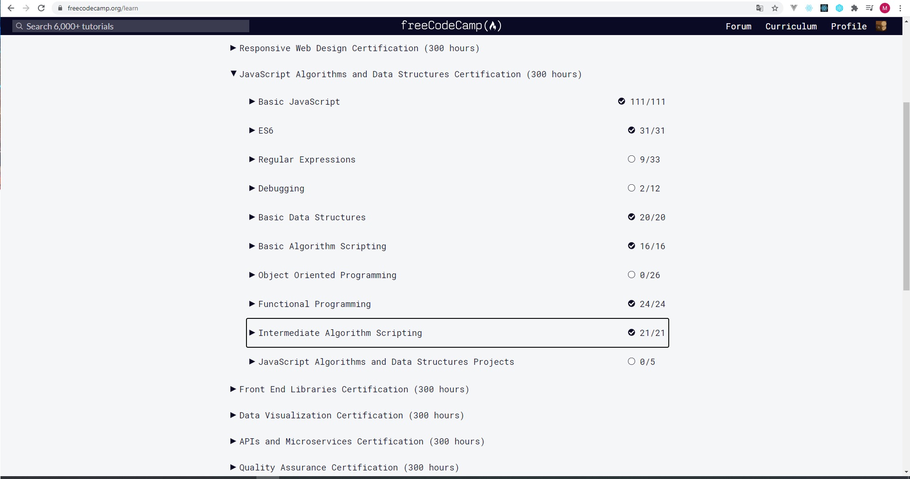
Task: Click the empty circle beside Debugging progress
Action: [631, 188]
